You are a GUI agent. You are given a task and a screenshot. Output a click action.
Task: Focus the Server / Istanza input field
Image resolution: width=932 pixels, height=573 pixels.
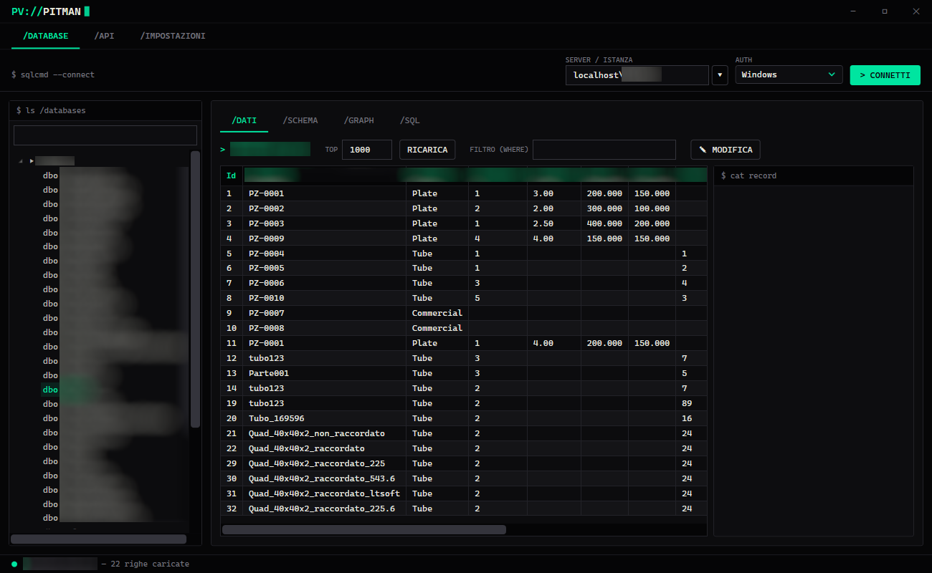point(637,75)
